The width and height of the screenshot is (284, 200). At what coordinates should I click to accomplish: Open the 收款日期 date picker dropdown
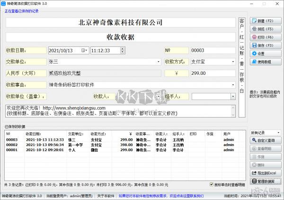(x=85, y=50)
